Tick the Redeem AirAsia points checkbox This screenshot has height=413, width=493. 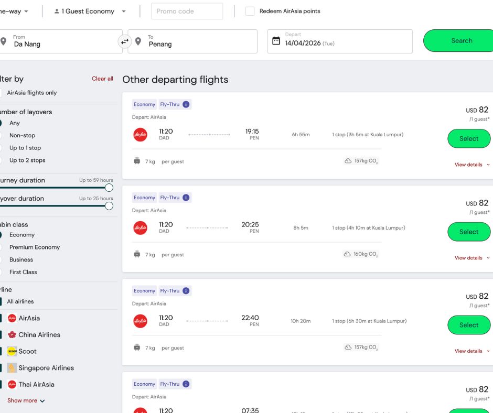(x=250, y=12)
